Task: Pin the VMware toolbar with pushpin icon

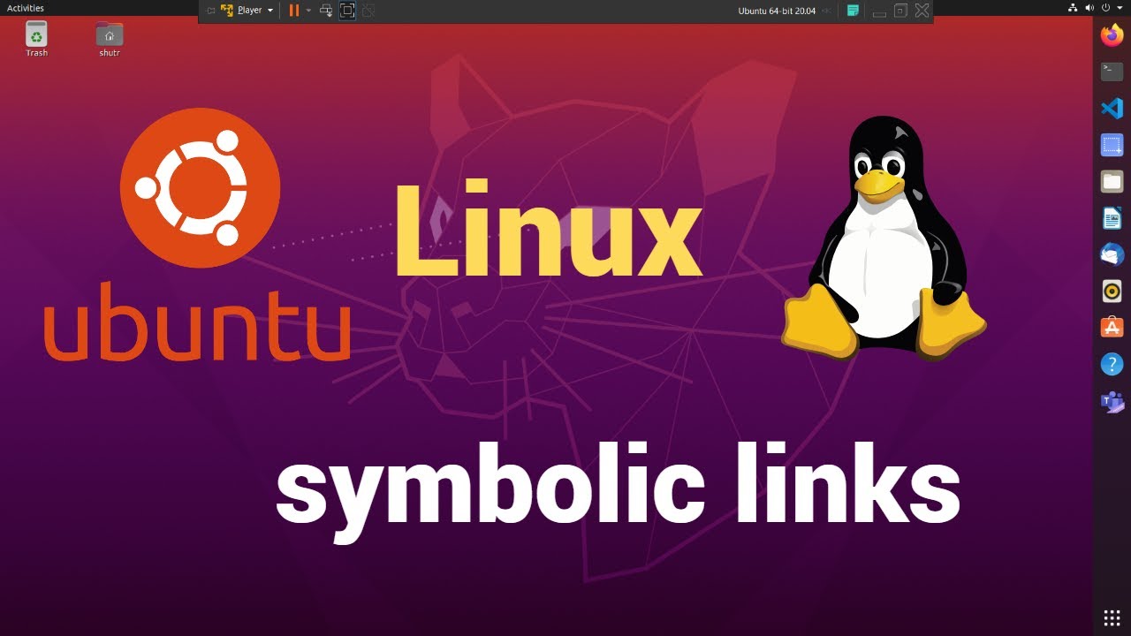Action: click(x=210, y=11)
